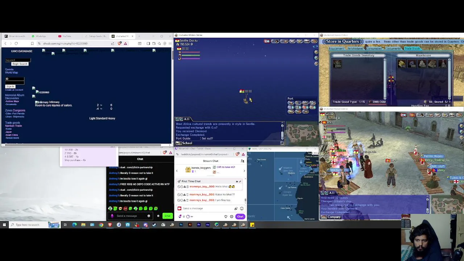Click mod shield icon in Twitch chat
The width and height of the screenshot is (464, 261).
226,216
